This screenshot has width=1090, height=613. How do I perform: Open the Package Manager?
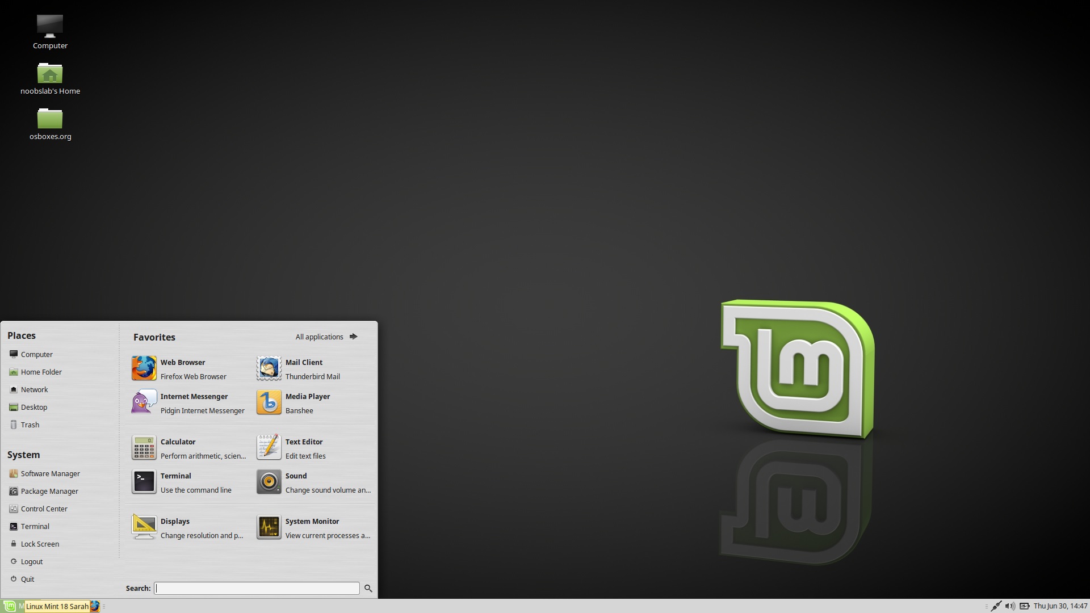49,491
